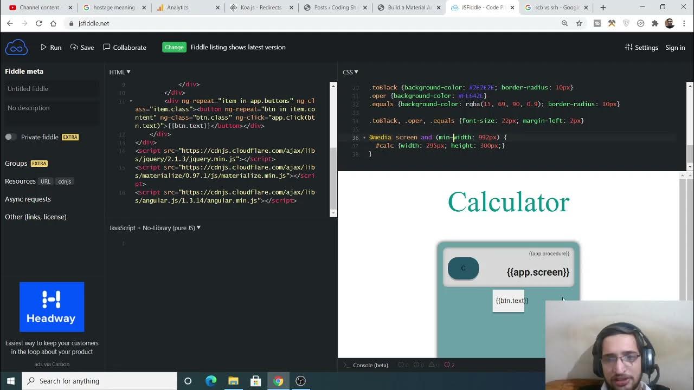Bookmark this page with the star icon
This screenshot has height=390, width=694.
point(579,23)
